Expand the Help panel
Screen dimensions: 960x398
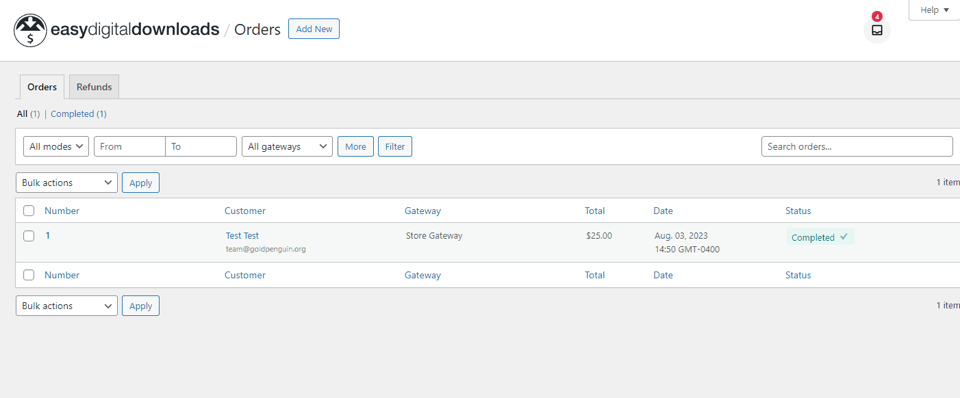(934, 10)
